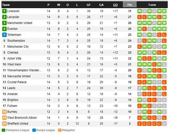Viewport: 169px width, 134px height.
Task: Click Sheffield United's last form result icon
Action: click(x=164, y=124)
